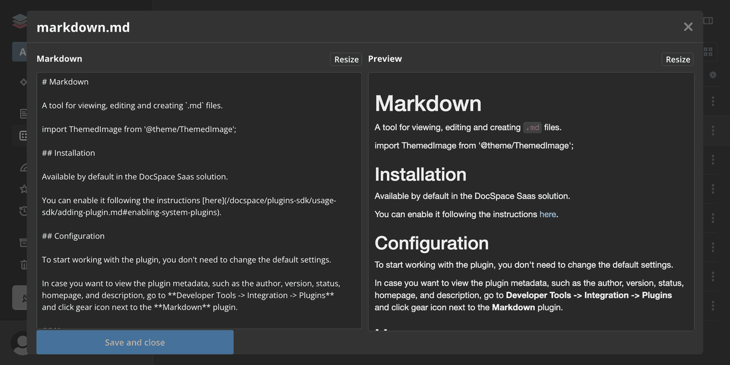Switch to tile view icon in background window

click(708, 52)
